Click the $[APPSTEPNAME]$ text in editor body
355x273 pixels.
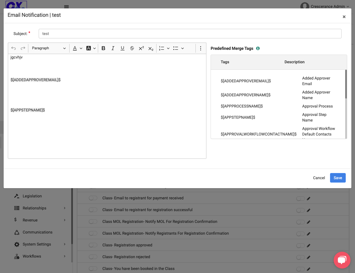[28, 110]
